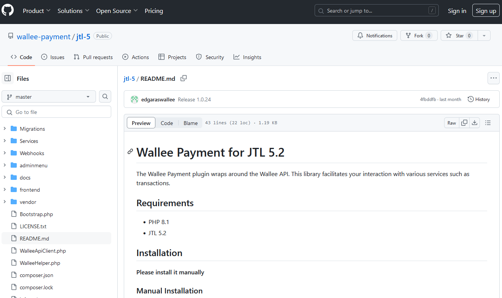502x298 pixels.
Task: Open edgaraswallee author profile
Action: [158, 99]
